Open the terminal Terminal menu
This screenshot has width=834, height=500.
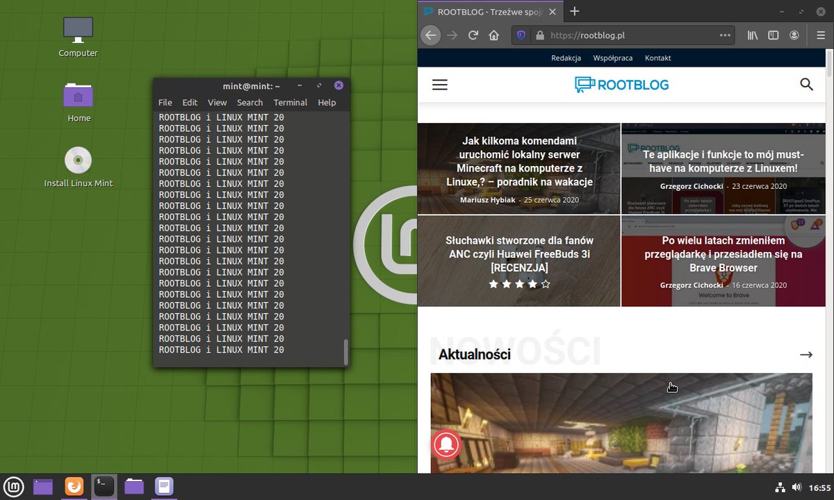(x=291, y=103)
